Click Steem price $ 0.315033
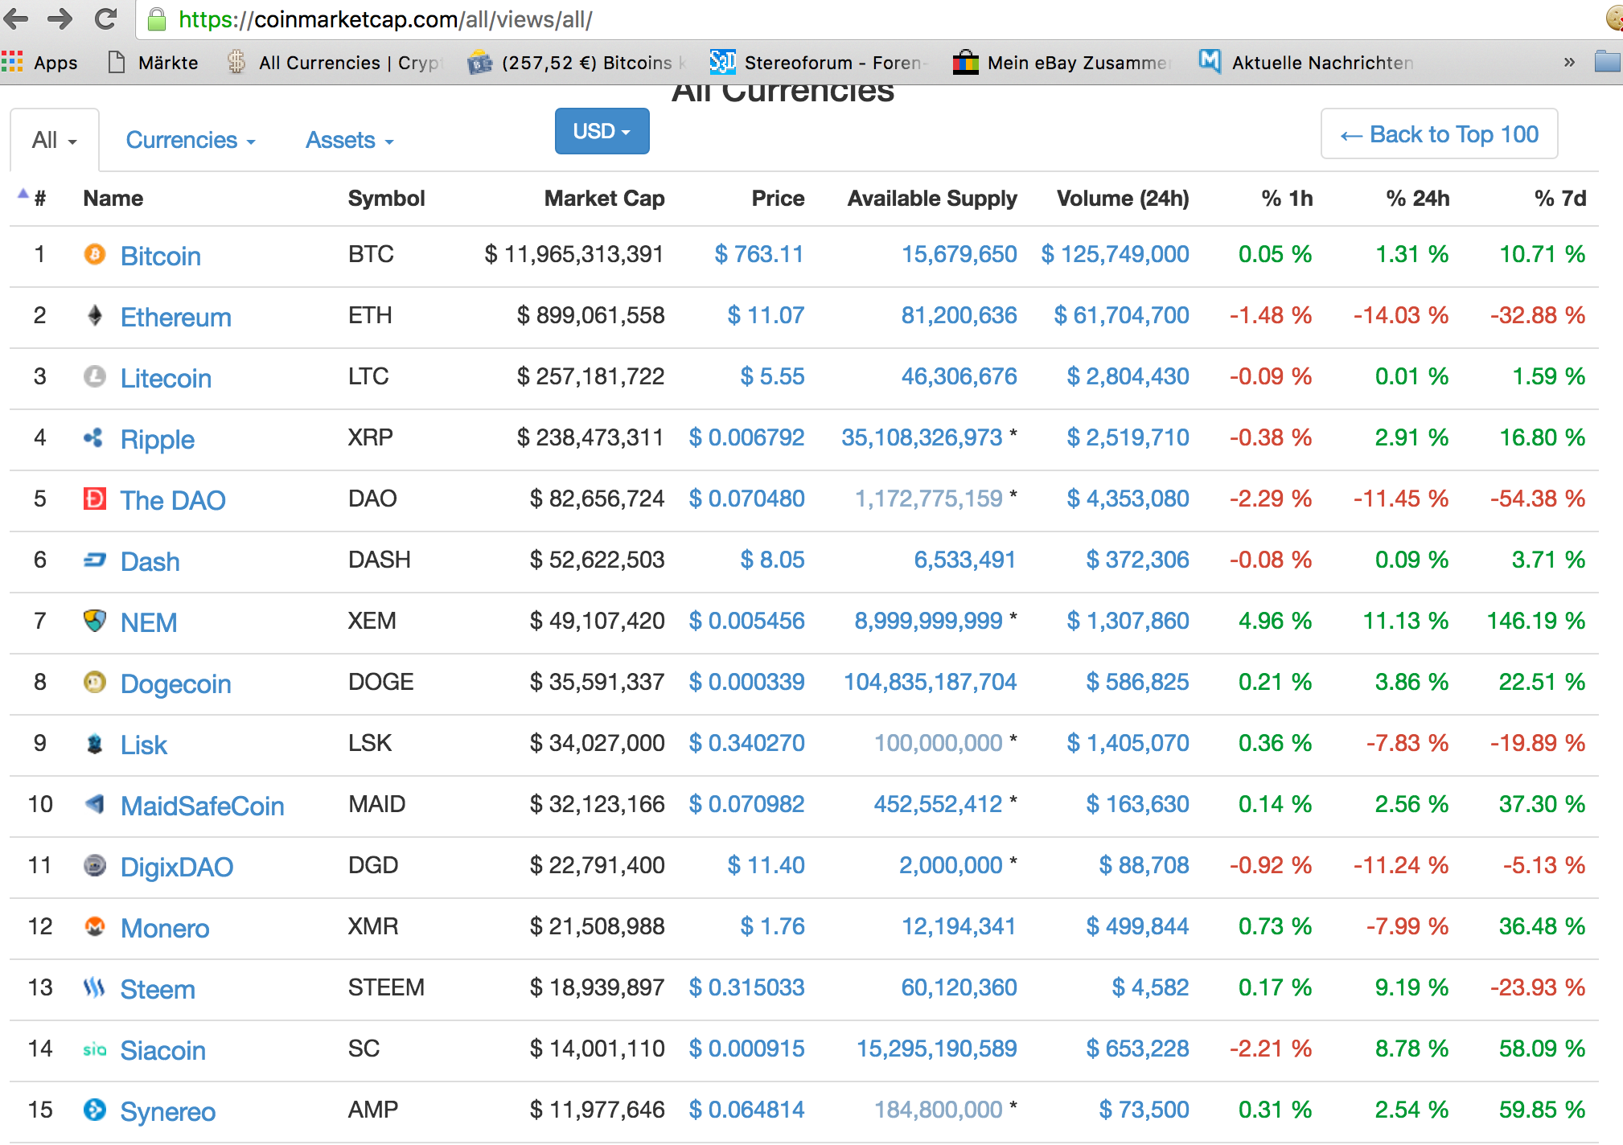The height and width of the screenshot is (1145, 1623). (x=747, y=987)
